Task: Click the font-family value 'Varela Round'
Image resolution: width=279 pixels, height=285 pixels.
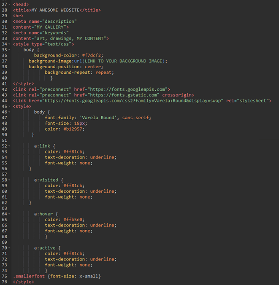Action: tap(98, 118)
